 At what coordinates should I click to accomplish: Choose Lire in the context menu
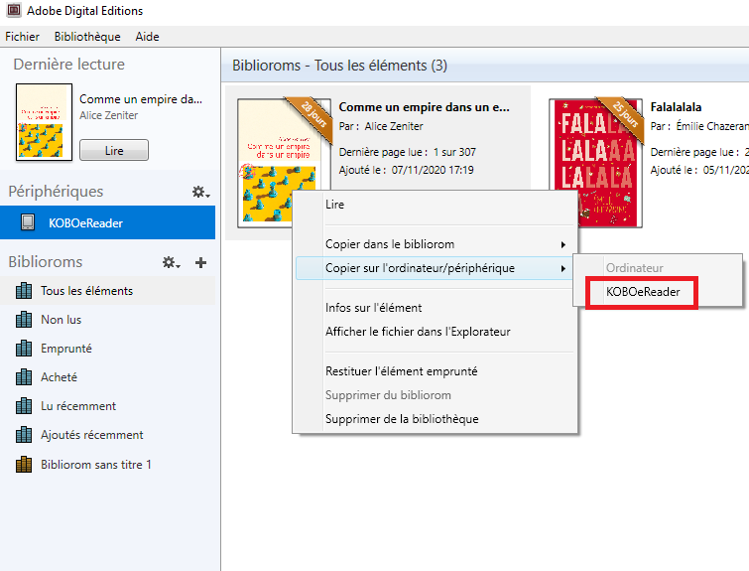point(435,205)
